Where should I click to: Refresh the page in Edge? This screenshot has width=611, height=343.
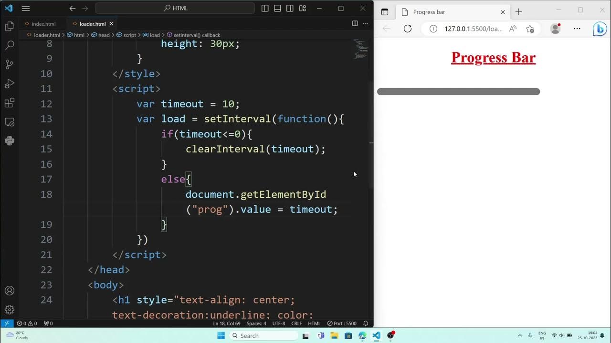[x=408, y=29]
